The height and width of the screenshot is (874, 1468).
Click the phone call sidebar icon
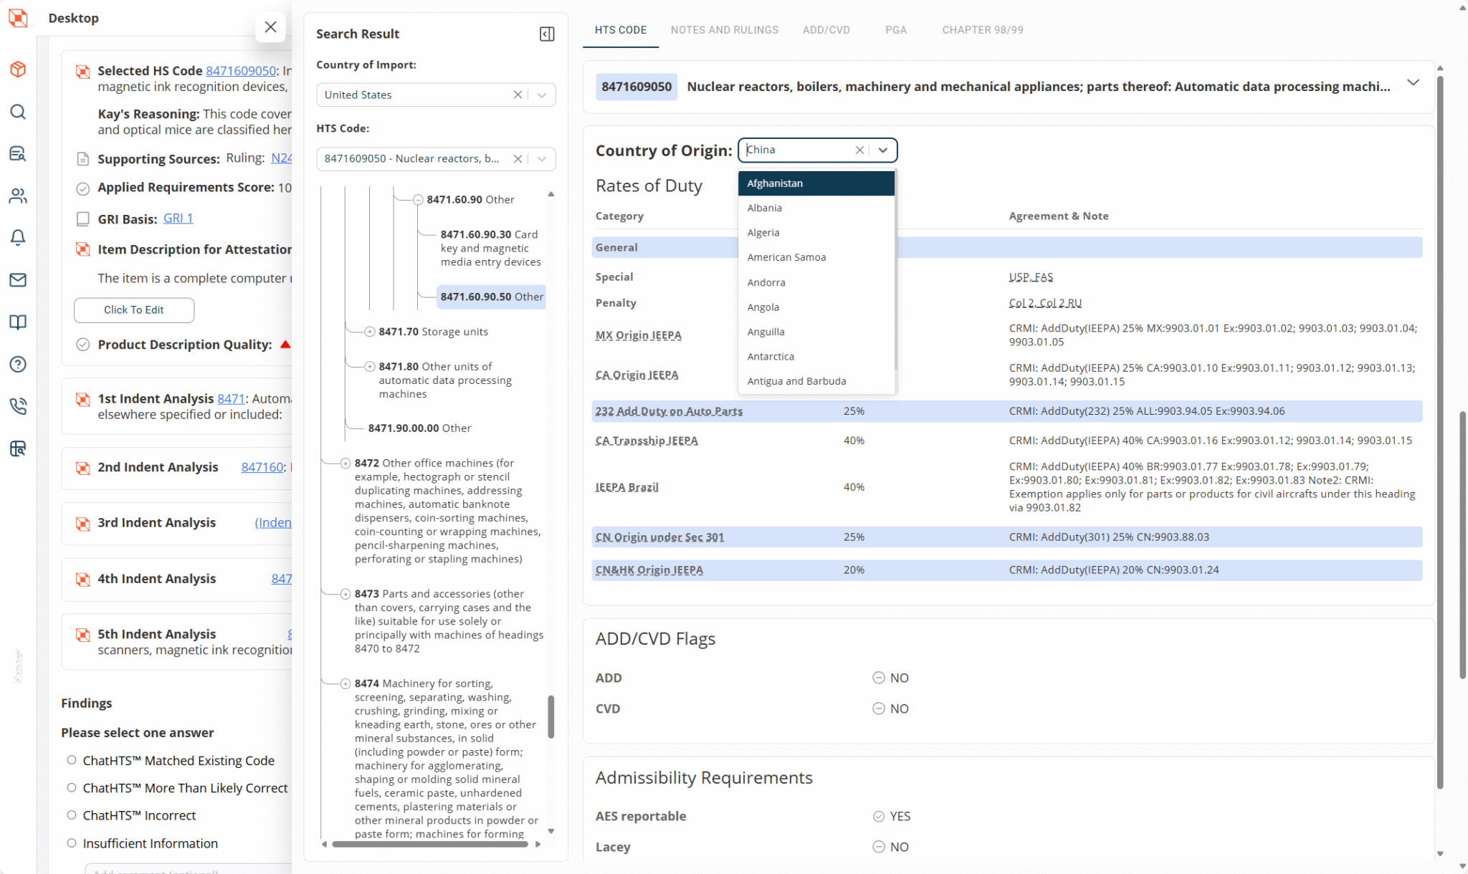[18, 406]
